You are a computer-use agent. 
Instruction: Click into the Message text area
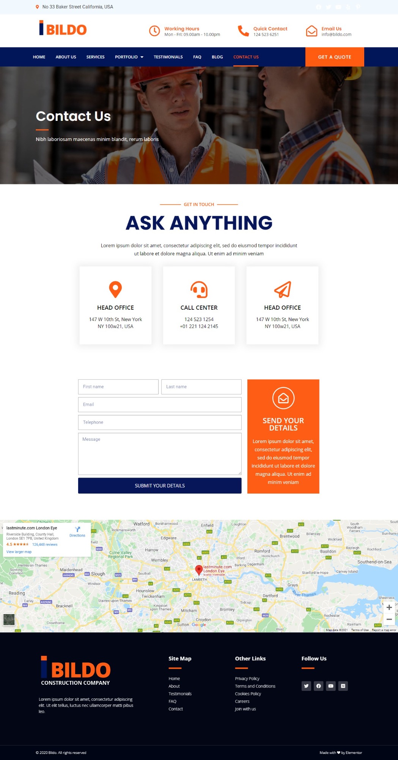(x=160, y=454)
